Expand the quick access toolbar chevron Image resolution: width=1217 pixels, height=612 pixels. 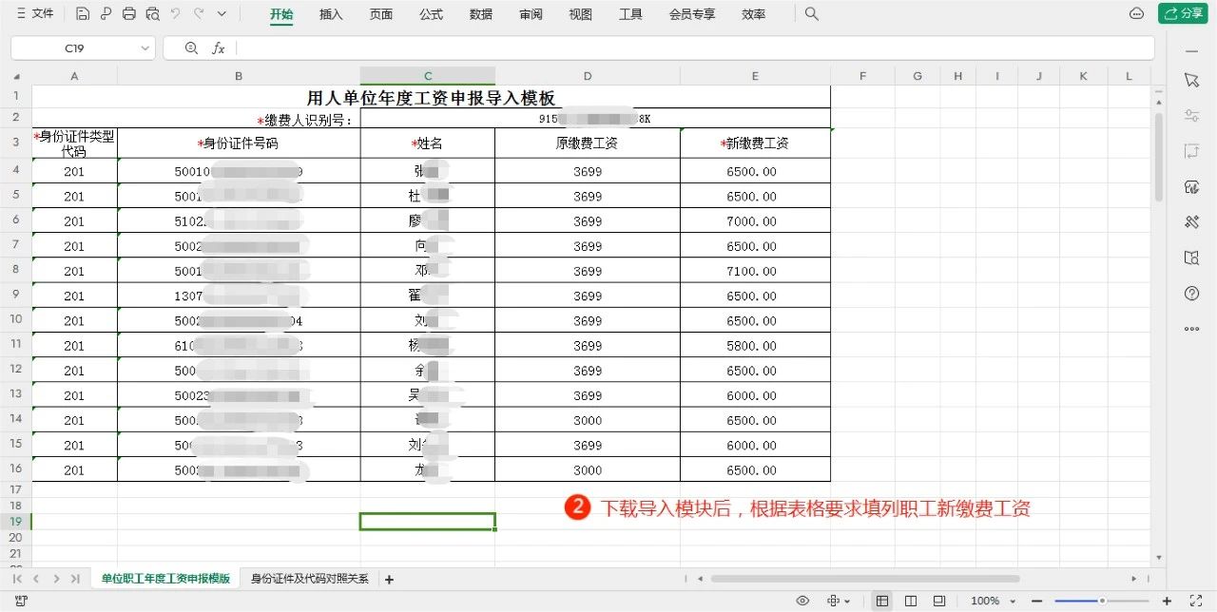[x=222, y=14]
